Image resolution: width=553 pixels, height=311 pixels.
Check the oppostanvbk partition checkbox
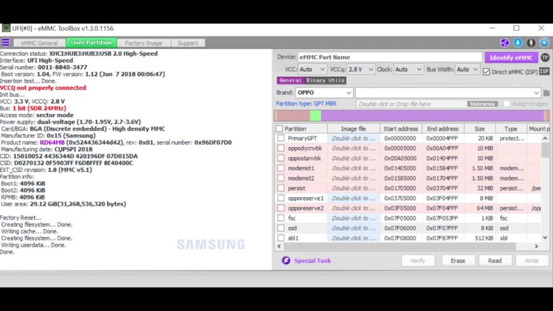click(281, 158)
